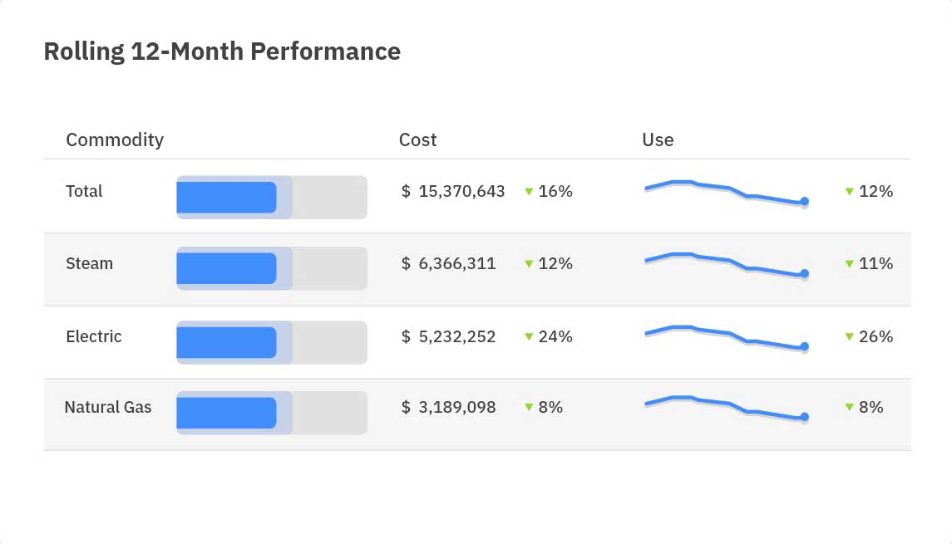The image size is (952, 544).
Task: Open the Natural Gas row label
Action: click(108, 407)
